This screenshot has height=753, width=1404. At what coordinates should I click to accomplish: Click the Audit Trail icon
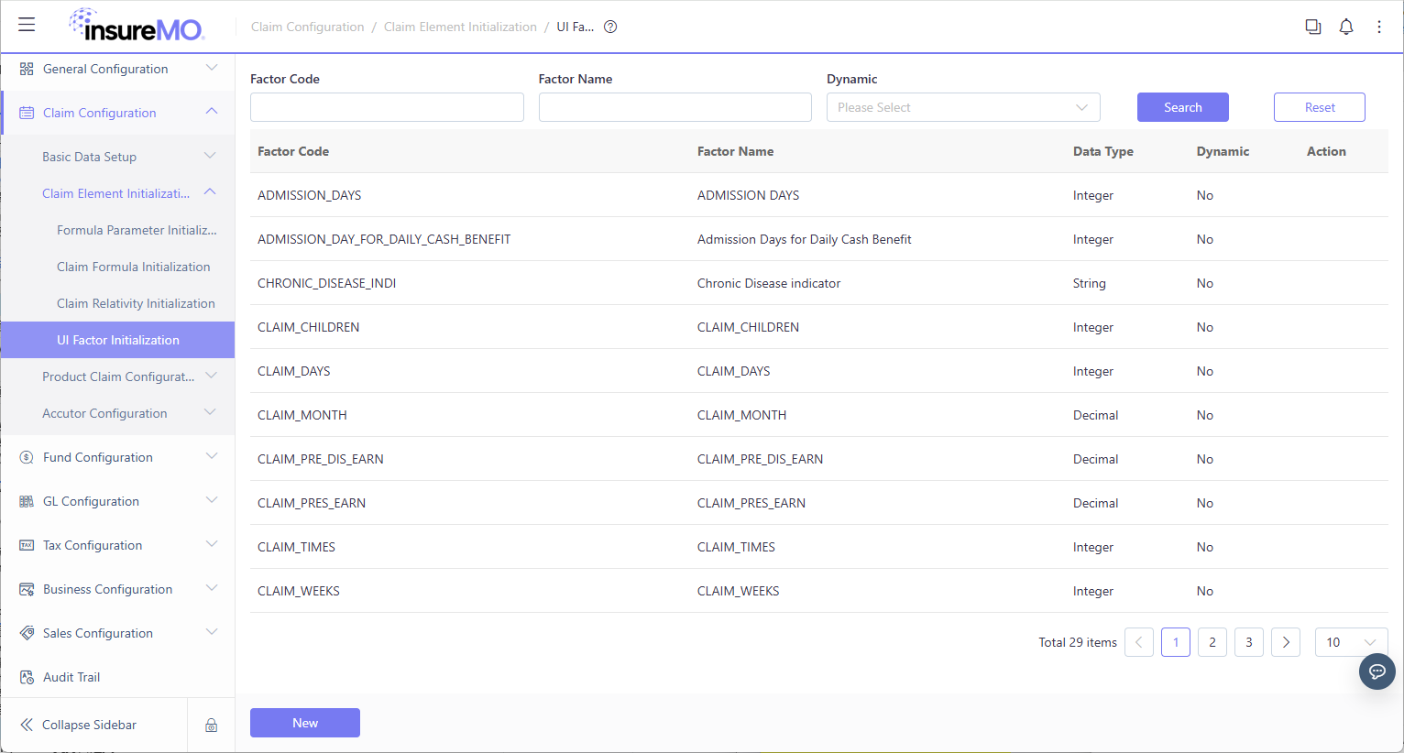(27, 677)
